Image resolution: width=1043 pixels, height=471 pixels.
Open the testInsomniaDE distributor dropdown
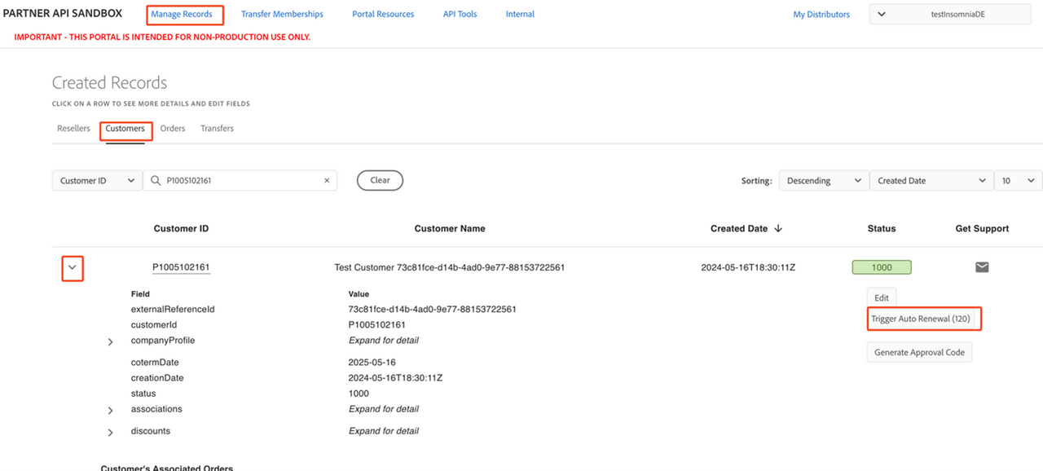click(950, 15)
